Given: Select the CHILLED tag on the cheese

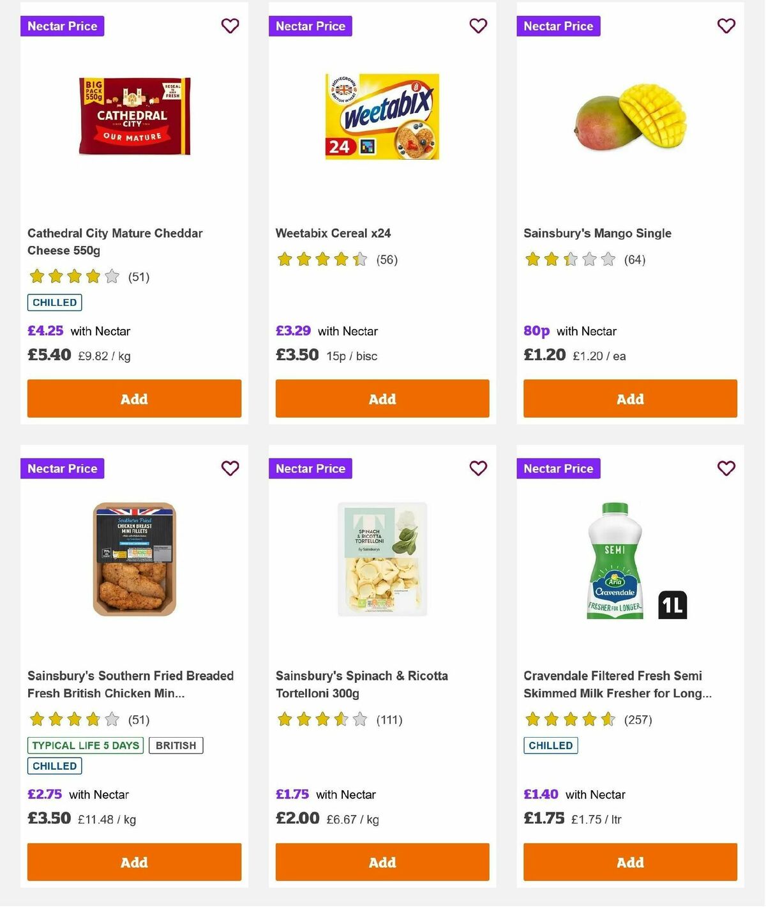Looking at the screenshot, I should point(54,302).
